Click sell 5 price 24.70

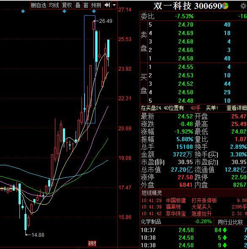click(186, 25)
